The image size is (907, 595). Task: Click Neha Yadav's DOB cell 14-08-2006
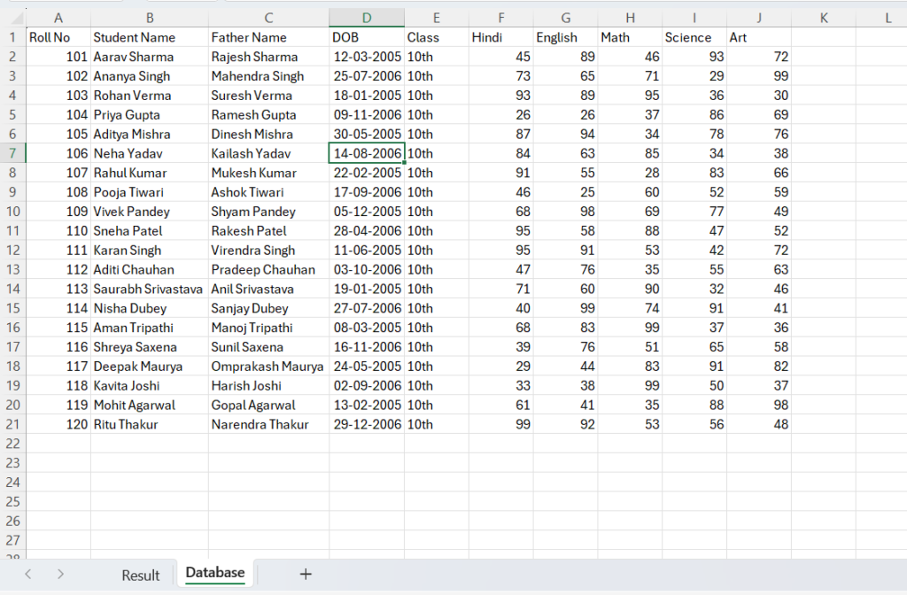(366, 153)
